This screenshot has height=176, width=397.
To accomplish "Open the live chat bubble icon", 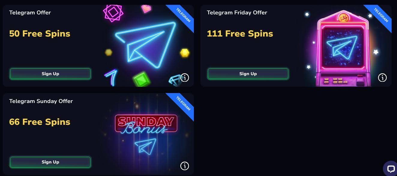I will point(391,169).
